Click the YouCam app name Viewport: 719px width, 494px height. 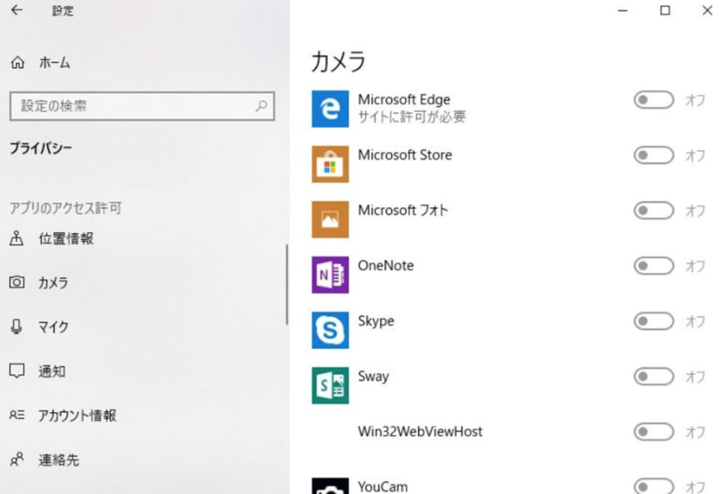(x=383, y=487)
